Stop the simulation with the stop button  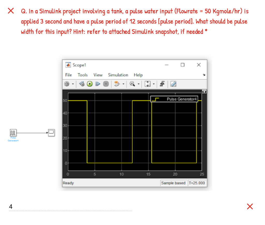(x=106, y=84)
